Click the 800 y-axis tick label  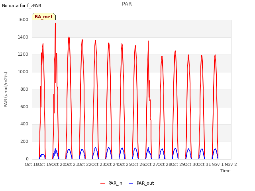(24, 89)
